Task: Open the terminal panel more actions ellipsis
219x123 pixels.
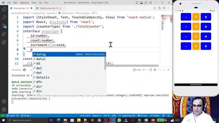Action: pos(159,70)
